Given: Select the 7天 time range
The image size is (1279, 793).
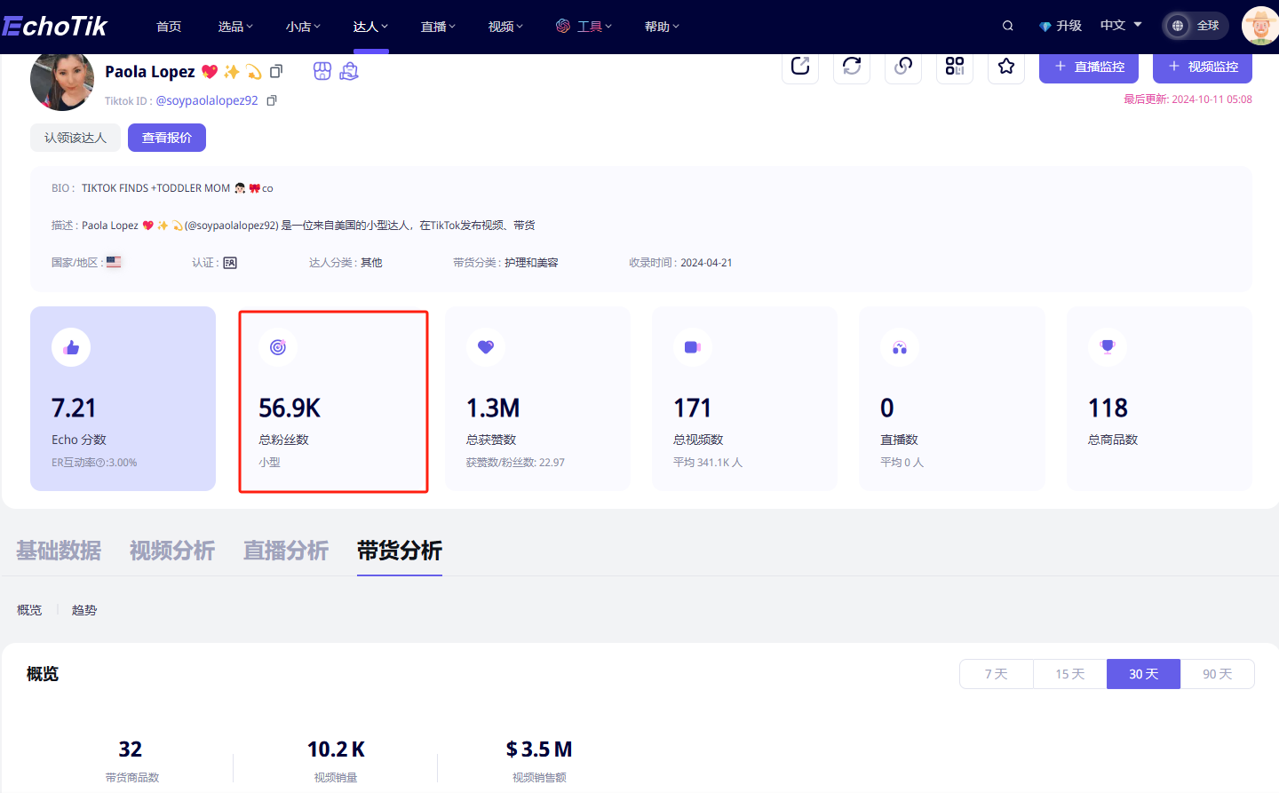Looking at the screenshot, I should pos(997,674).
